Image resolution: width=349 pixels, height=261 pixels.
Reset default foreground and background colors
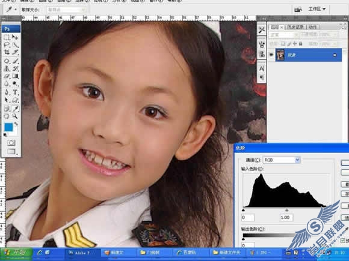click(5, 135)
